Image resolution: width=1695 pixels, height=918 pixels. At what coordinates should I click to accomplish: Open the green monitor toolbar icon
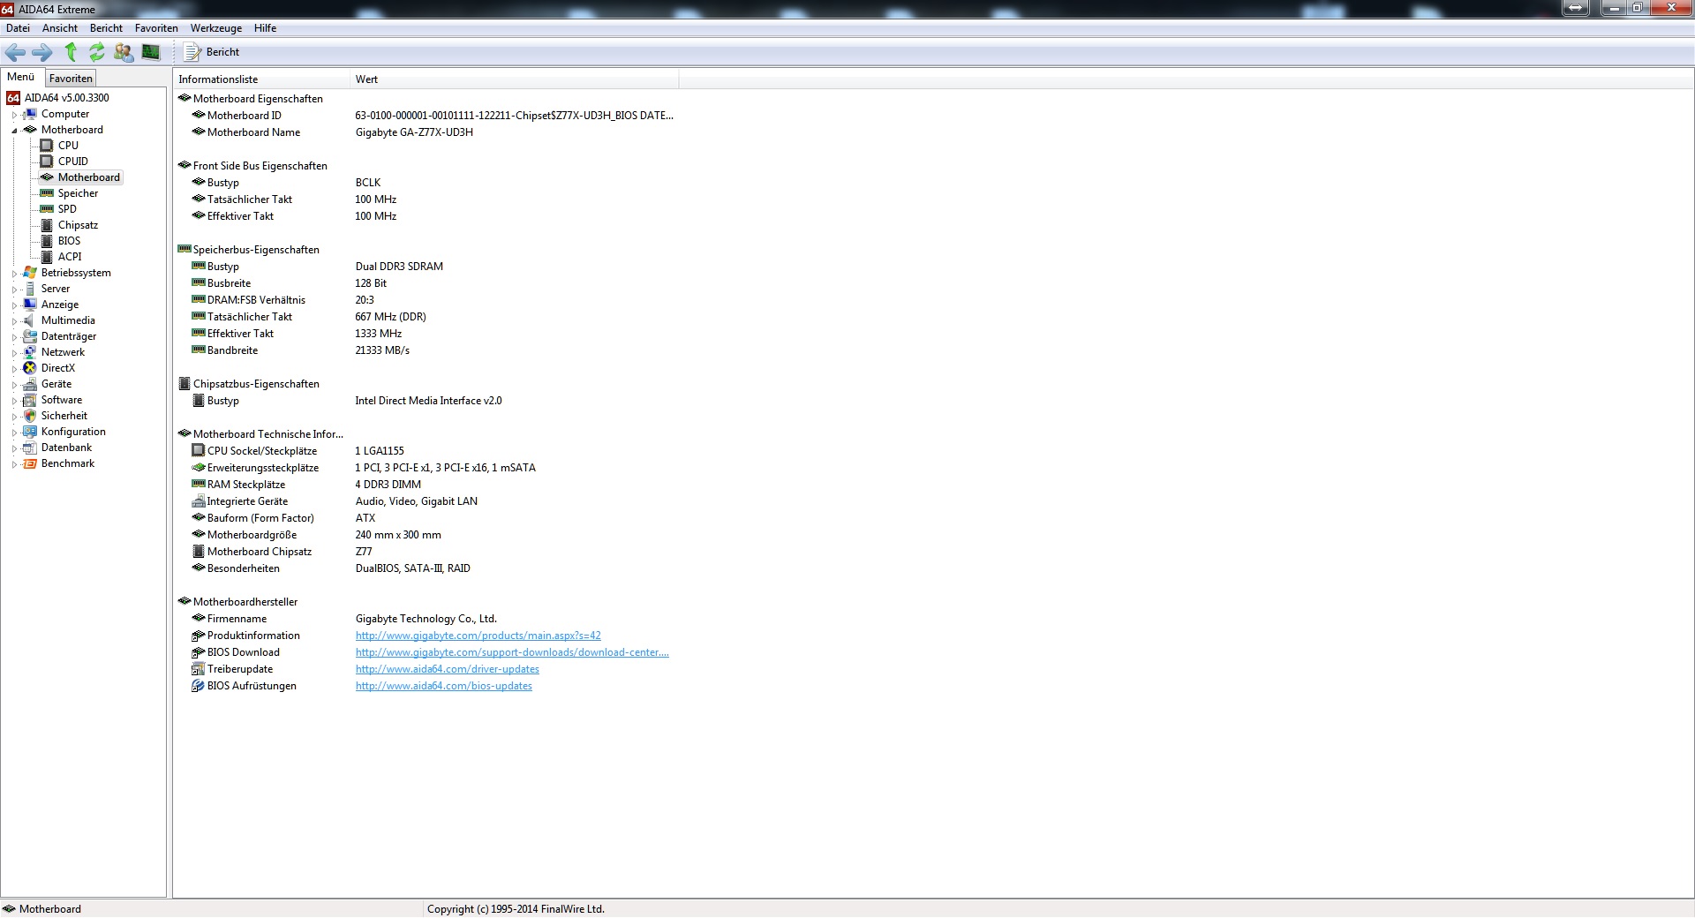click(151, 52)
